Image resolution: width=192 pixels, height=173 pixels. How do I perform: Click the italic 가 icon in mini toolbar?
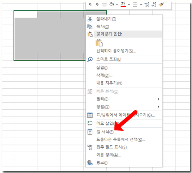(97, 5)
